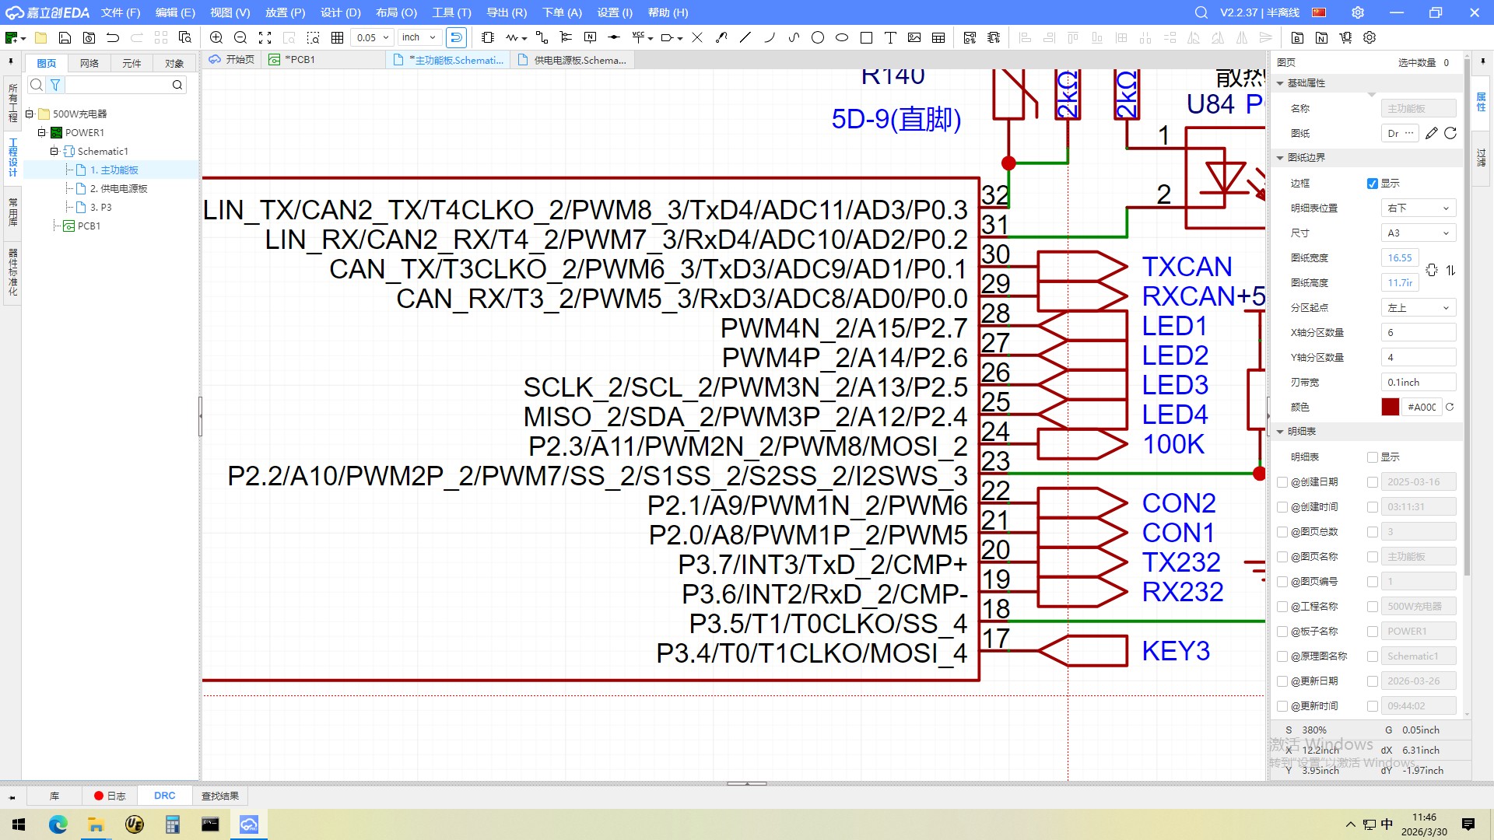Click the dark red border color swatch
The image size is (1494, 840).
(1390, 407)
